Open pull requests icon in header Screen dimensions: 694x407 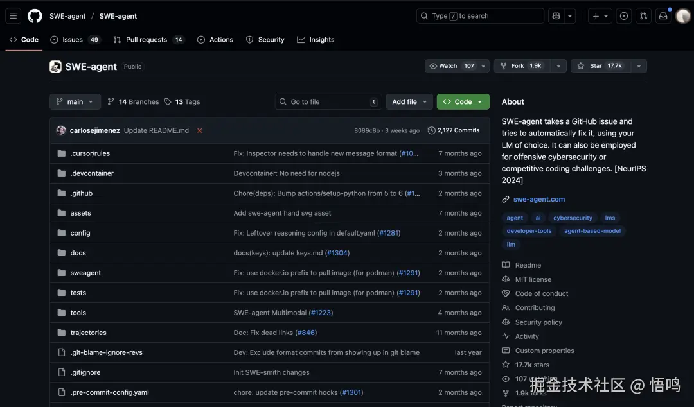(x=643, y=16)
